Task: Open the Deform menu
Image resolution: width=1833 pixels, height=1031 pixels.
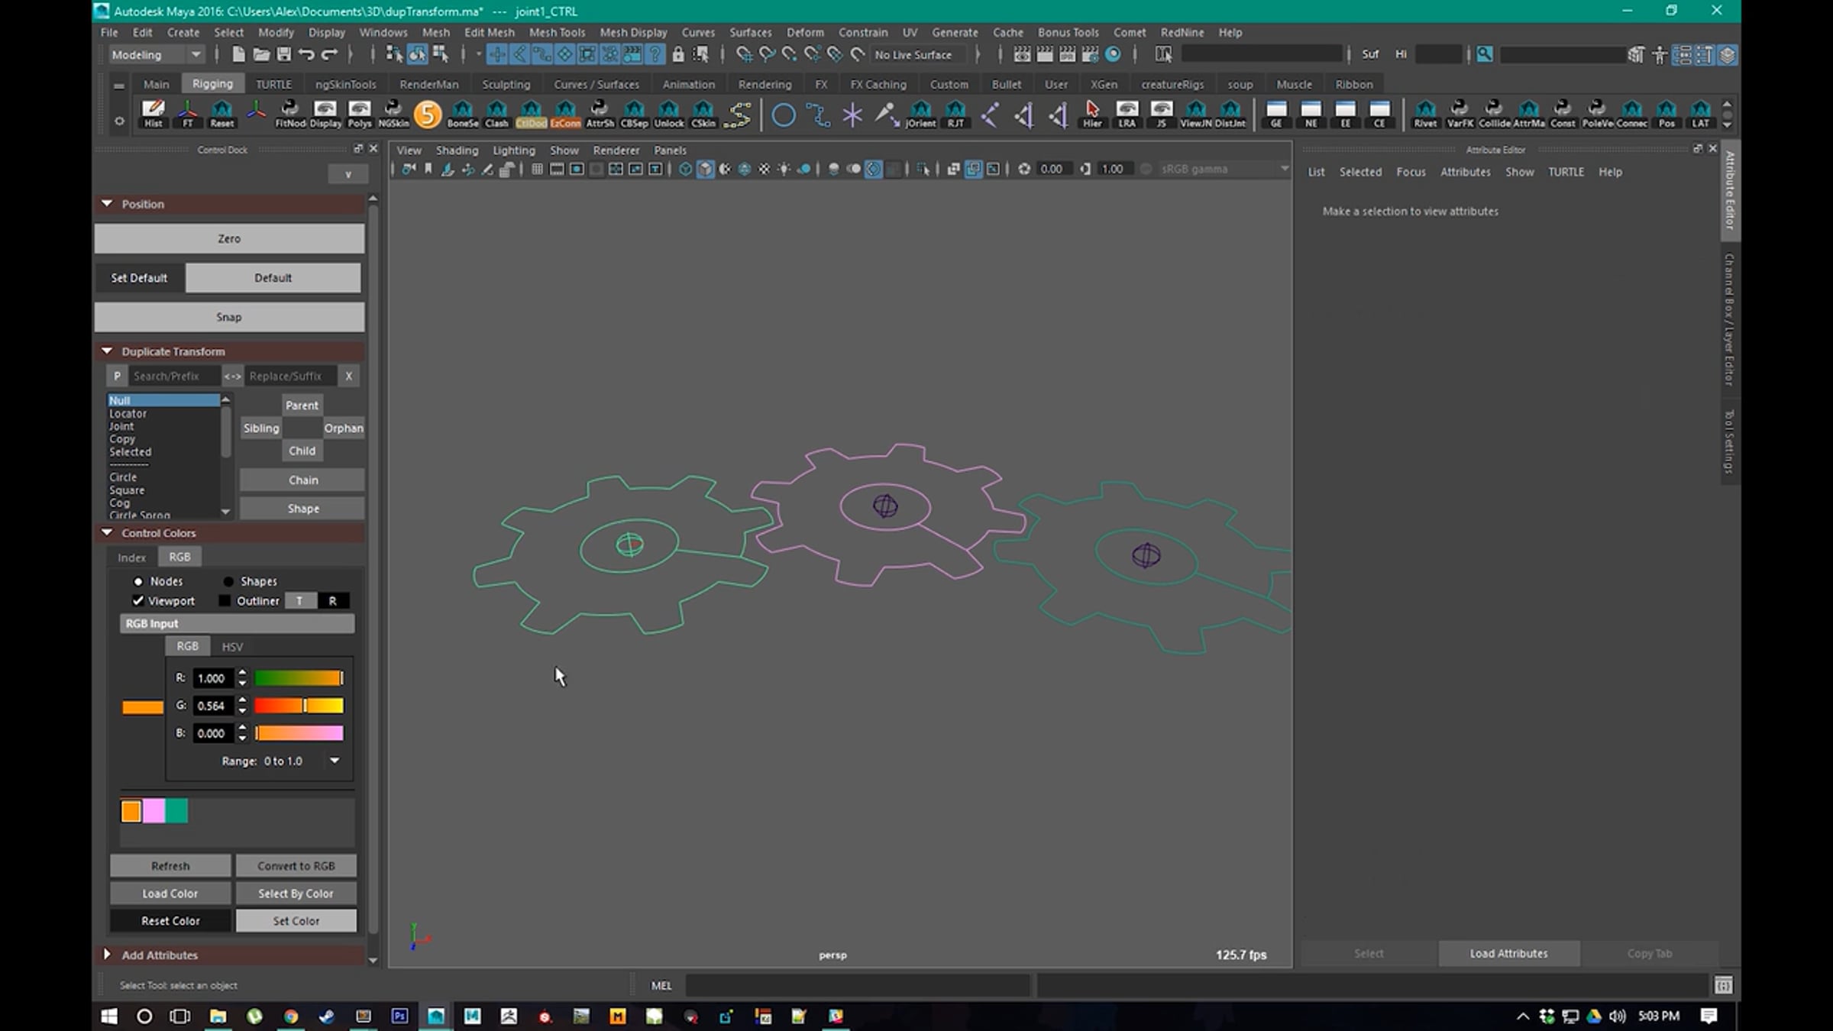Action: (805, 32)
